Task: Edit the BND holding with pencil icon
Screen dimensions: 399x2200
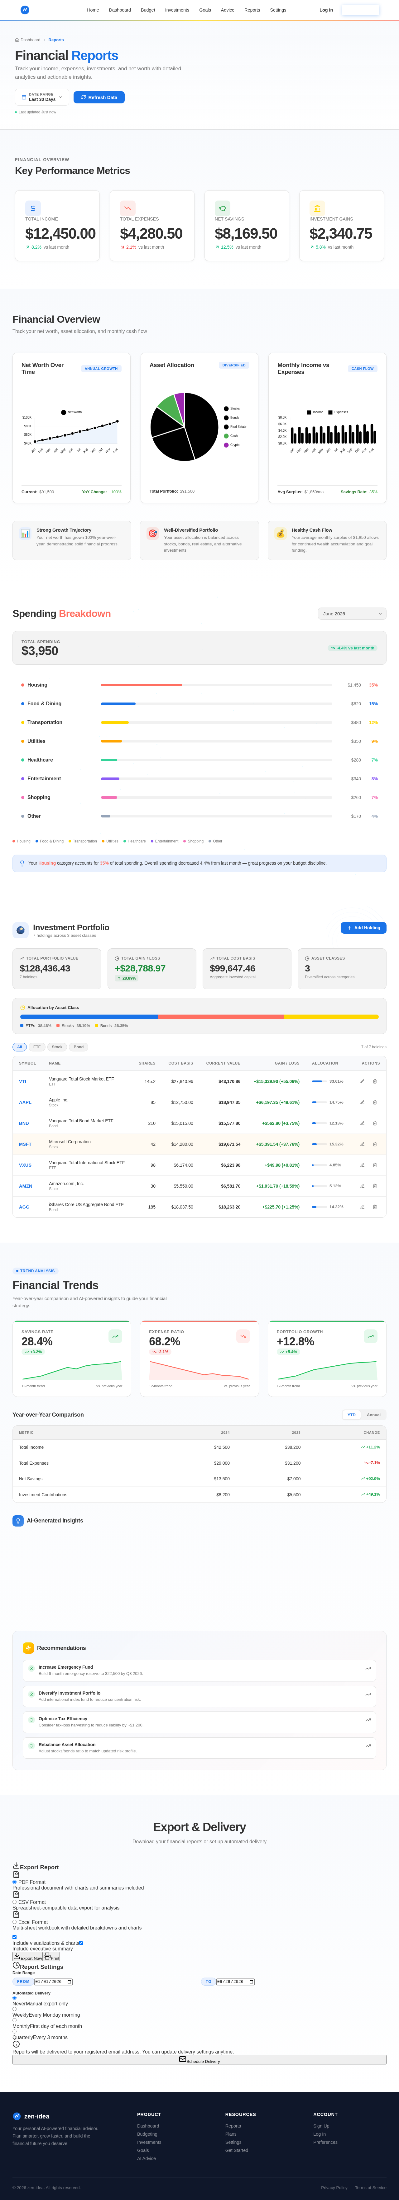Action: click(x=362, y=1123)
